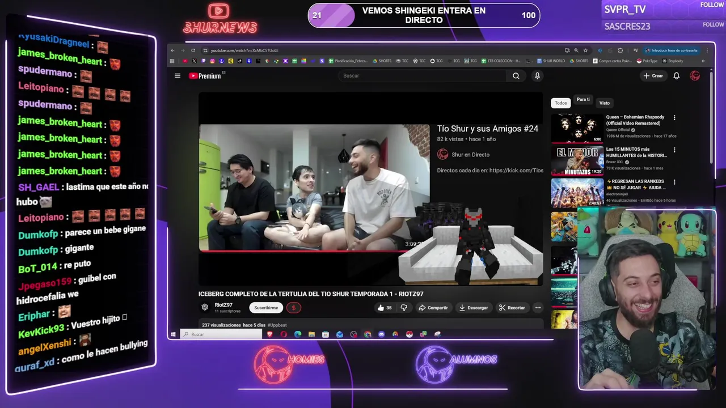
Task: Open Shur en Directo channel avatar
Action: tap(442, 154)
